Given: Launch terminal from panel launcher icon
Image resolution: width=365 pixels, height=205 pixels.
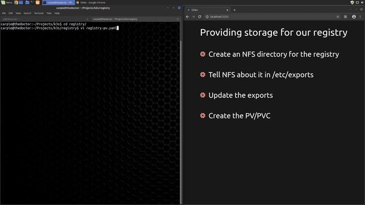Looking at the screenshot, I should coord(33,2).
